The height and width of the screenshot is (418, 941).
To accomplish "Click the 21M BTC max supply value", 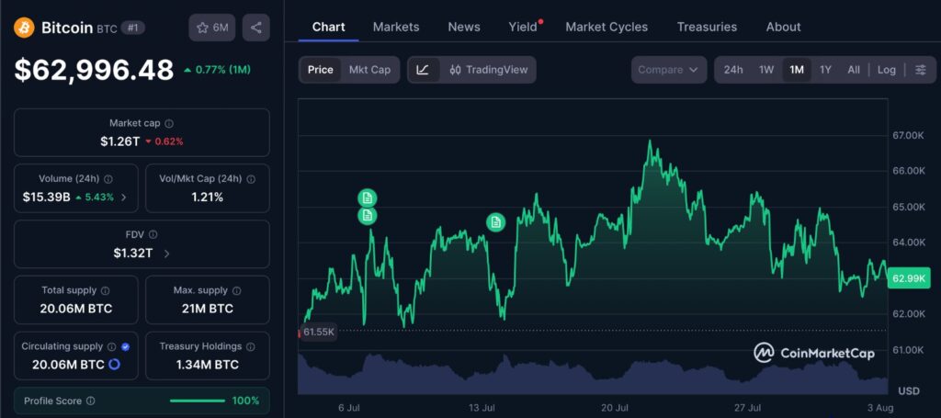I will click(x=208, y=310).
